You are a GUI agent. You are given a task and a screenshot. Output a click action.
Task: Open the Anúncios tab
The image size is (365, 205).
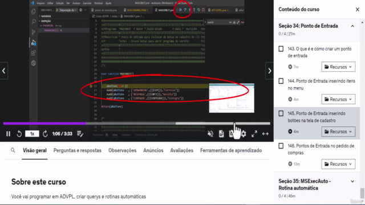(x=153, y=150)
